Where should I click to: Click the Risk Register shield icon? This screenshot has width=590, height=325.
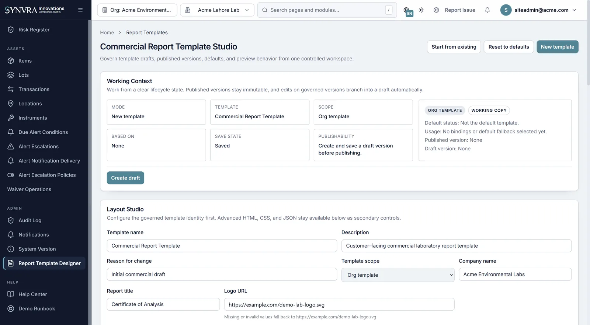(x=11, y=29)
